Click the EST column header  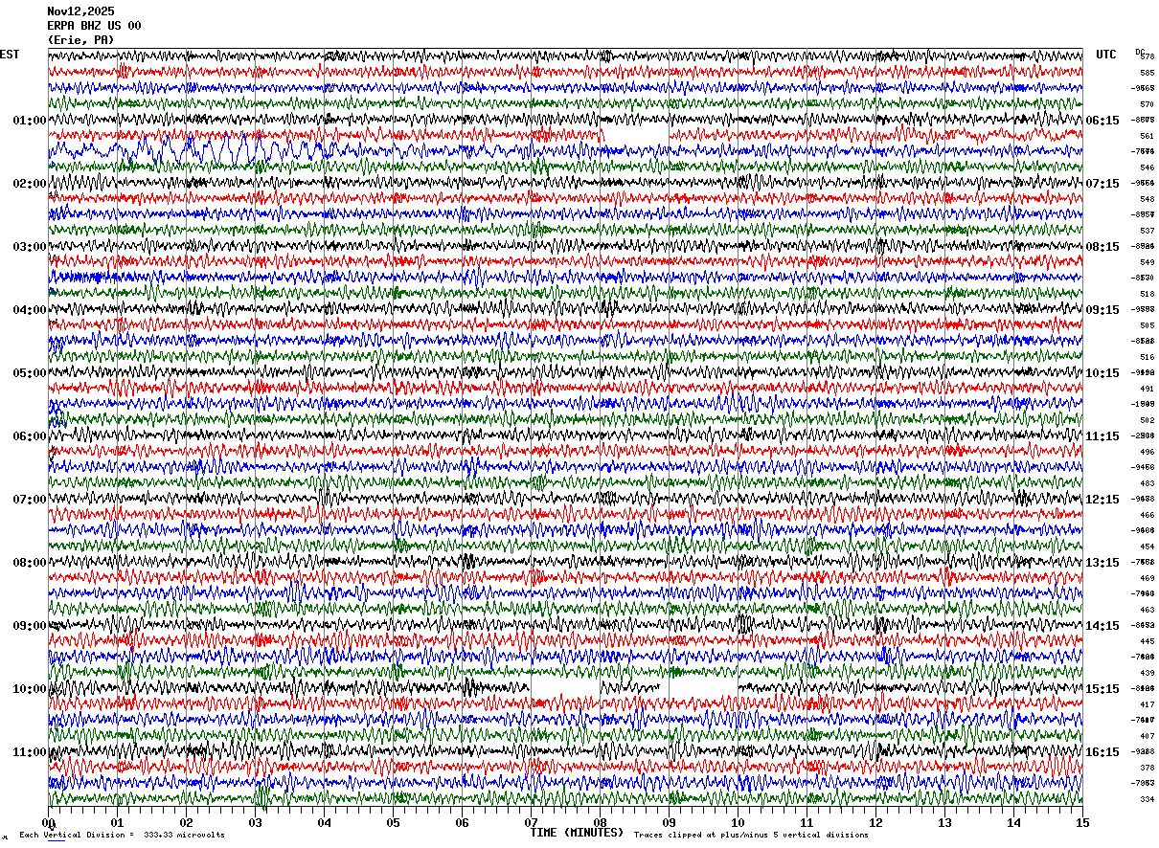tap(10, 55)
